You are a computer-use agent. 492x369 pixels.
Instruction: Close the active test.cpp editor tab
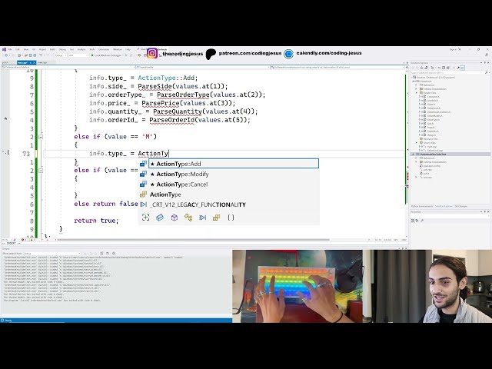click(34, 63)
